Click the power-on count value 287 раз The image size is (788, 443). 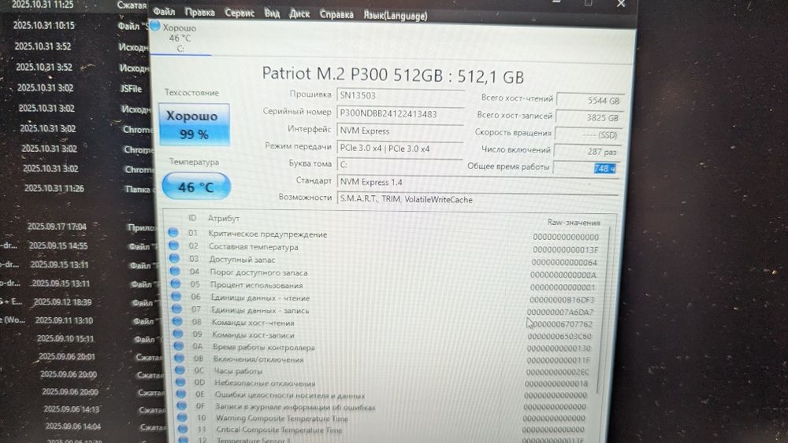(x=586, y=152)
